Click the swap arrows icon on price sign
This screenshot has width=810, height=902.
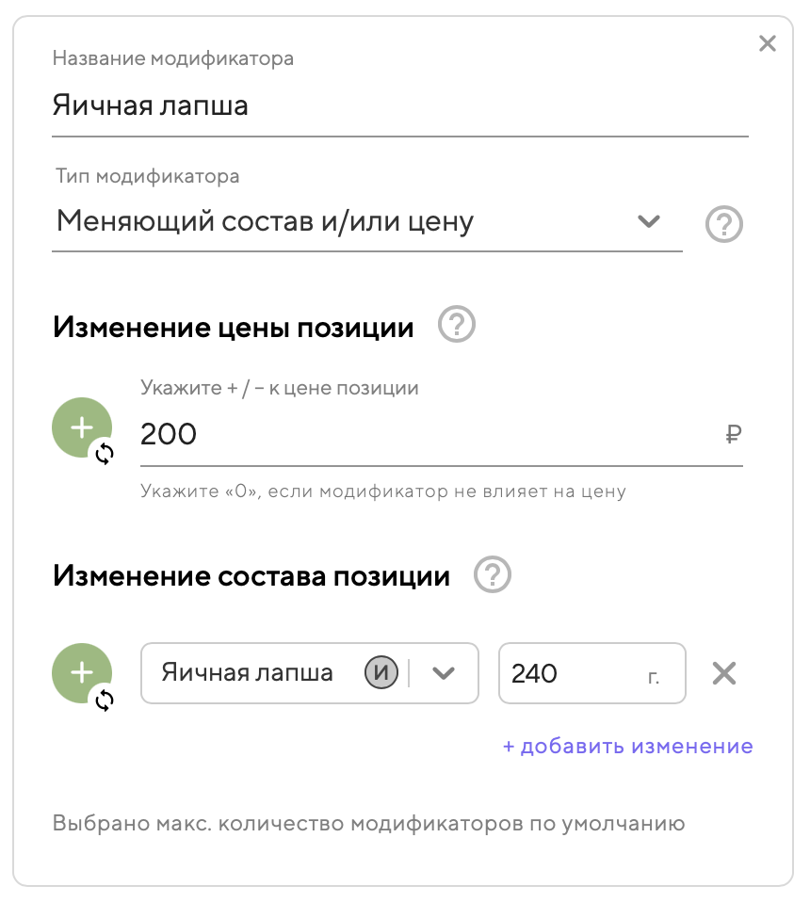[x=105, y=454]
